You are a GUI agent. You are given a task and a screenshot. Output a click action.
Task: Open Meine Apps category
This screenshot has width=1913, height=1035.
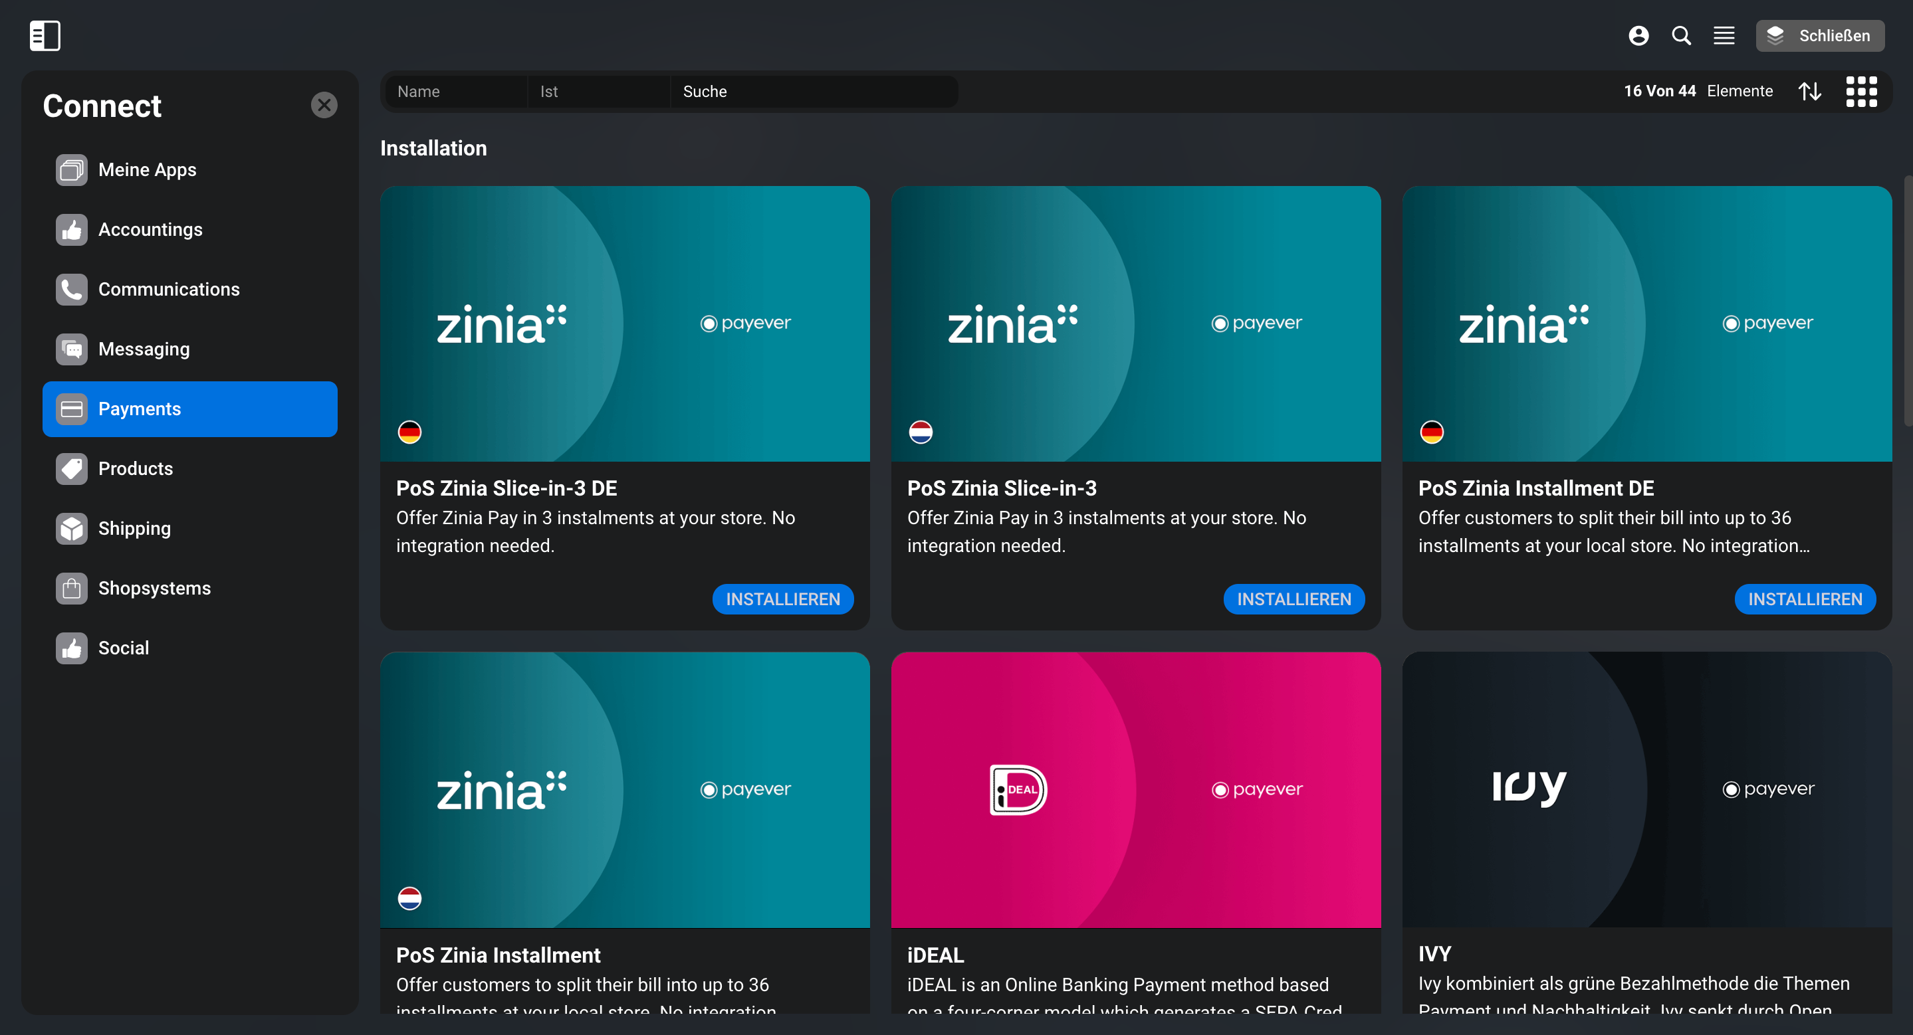(x=190, y=170)
